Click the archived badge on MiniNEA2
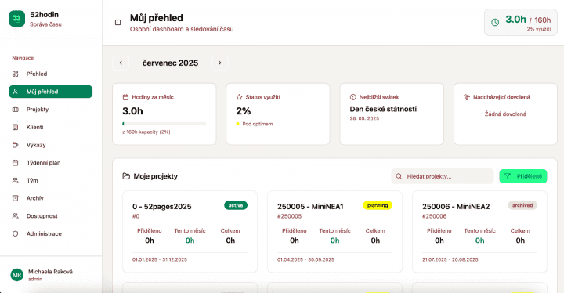This screenshot has height=293, width=564. point(522,205)
